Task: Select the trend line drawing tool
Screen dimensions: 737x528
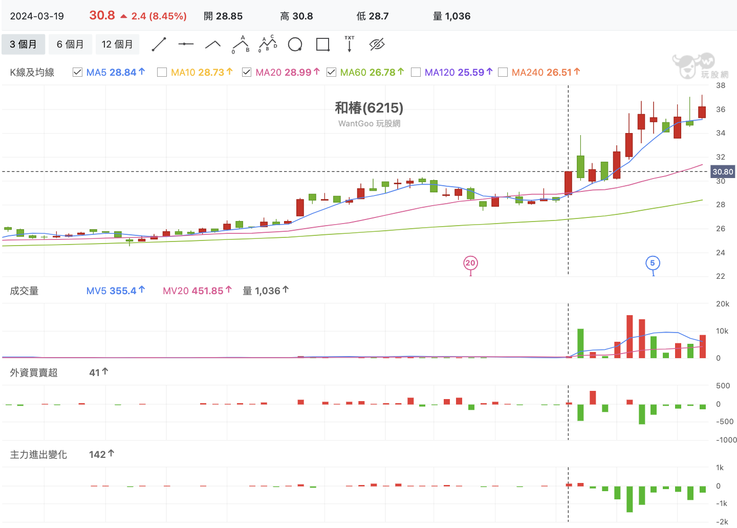Action: coord(159,45)
